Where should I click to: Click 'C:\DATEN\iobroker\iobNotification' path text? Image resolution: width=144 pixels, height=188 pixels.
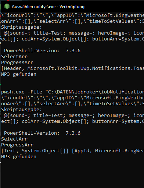click(x=96, y=92)
